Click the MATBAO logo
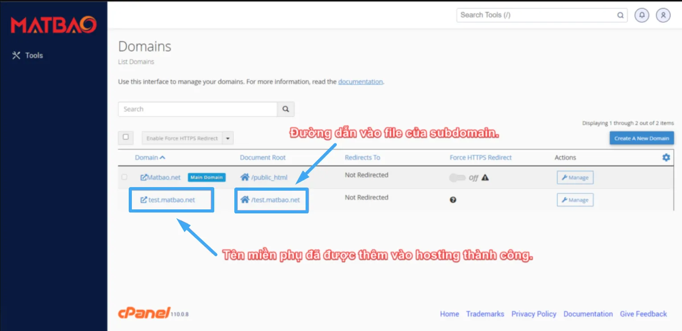This screenshot has width=682, height=331. coord(53,25)
